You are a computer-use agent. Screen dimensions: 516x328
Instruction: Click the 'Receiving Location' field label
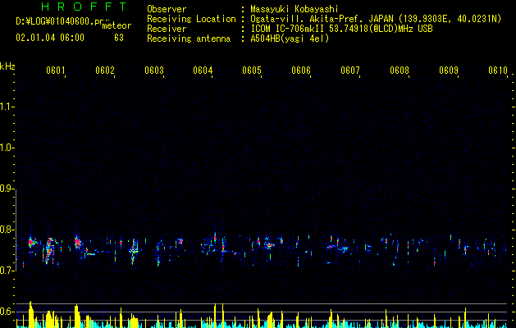tap(191, 19)
